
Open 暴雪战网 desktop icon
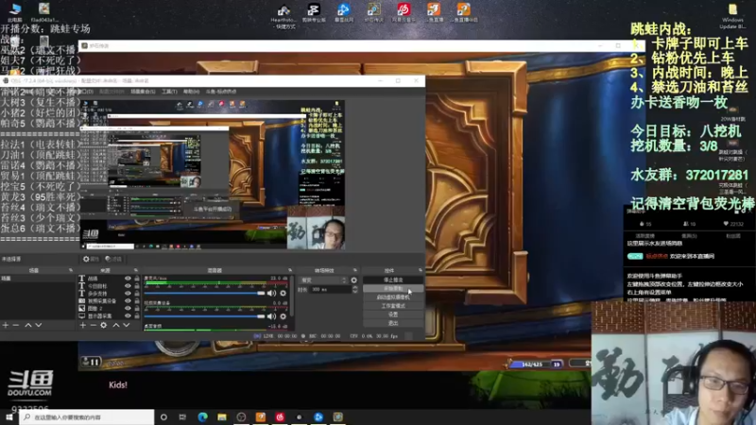pos(344,13)
